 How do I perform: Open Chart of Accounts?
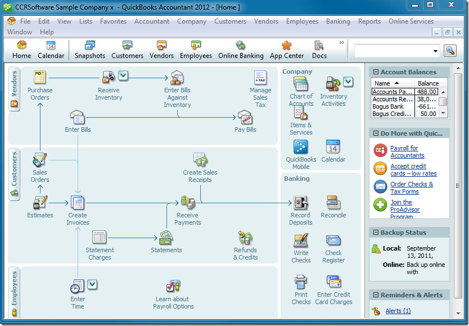301,84
